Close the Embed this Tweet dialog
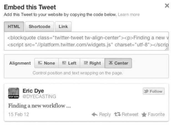 coord(167,6)
